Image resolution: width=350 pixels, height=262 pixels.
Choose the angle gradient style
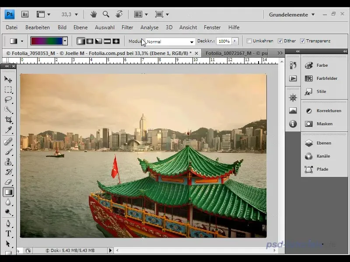click(98, 41)
